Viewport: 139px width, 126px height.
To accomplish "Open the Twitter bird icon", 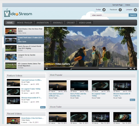I will click(x=104, y=10).
